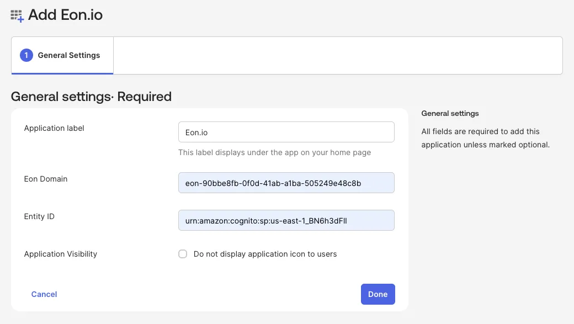Click the Application Visibility label text
The width and height of the screenshot is (574, 324).
(x=61, y=254)
